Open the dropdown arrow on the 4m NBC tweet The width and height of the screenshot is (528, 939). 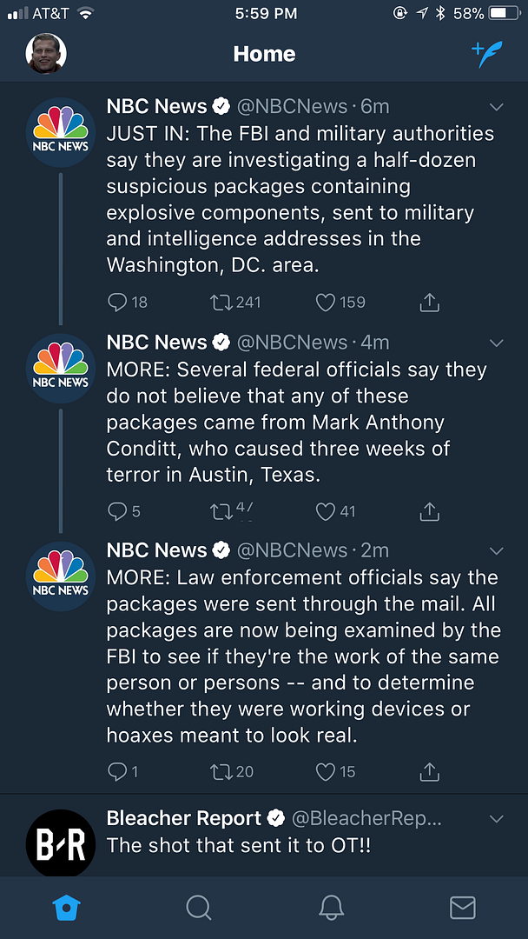click(x=497, y=343)
